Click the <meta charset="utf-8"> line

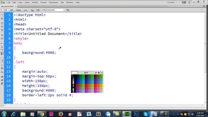pos(37,29)
